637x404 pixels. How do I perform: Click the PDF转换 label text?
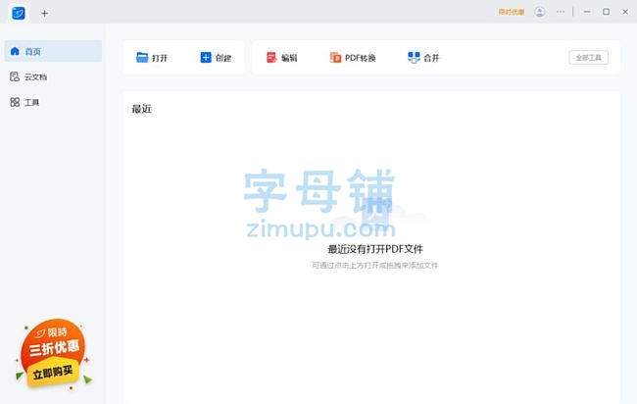click(x=361, y=58)
